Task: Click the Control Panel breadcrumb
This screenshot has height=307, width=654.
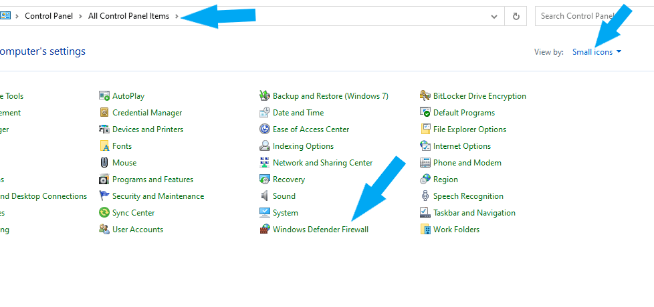Action: (49, 16)
